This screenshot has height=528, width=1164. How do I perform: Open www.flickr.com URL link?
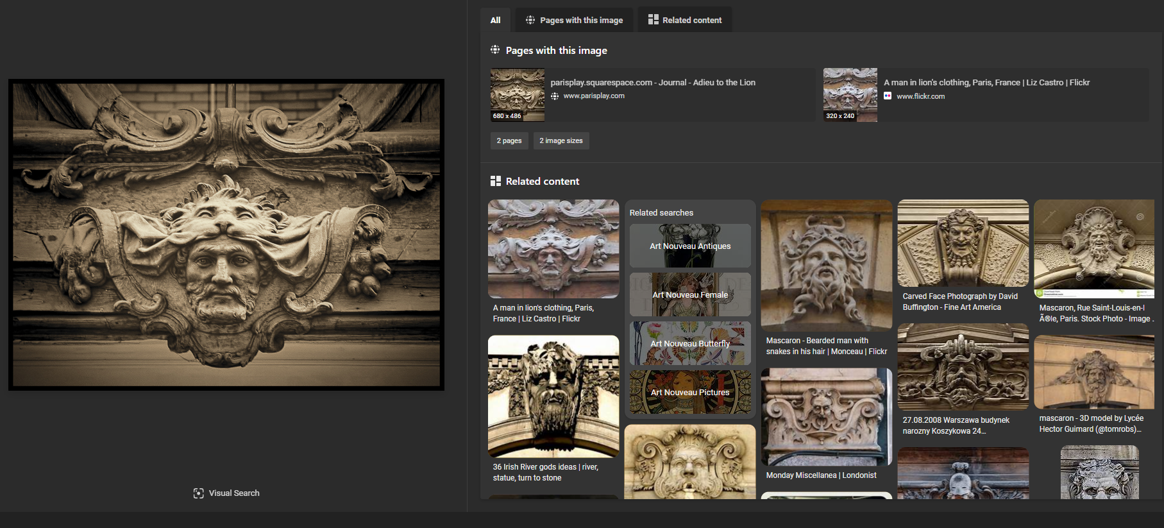coord(920,96)
